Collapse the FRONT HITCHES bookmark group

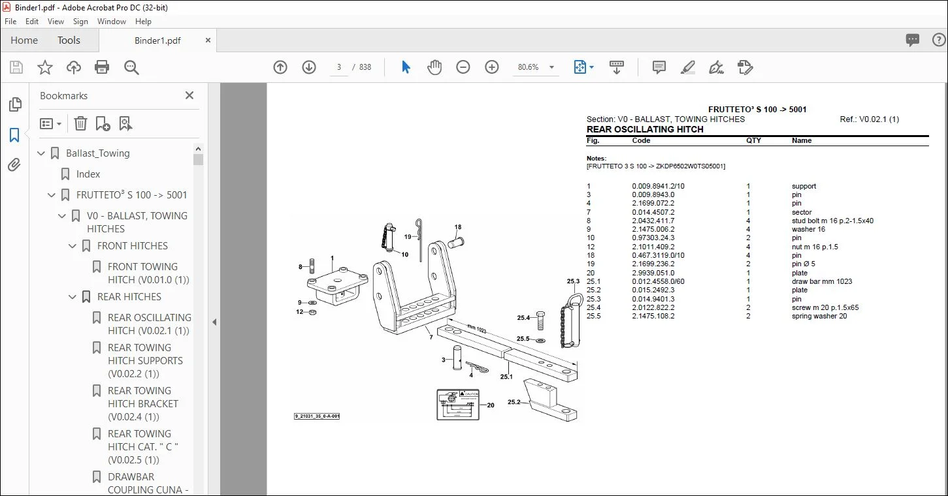point(73,246)
